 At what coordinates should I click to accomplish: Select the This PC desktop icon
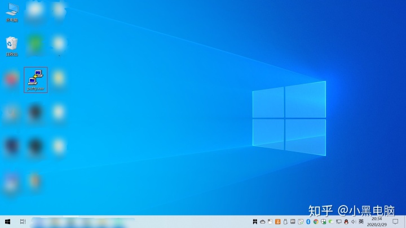[x=12, y=12]
